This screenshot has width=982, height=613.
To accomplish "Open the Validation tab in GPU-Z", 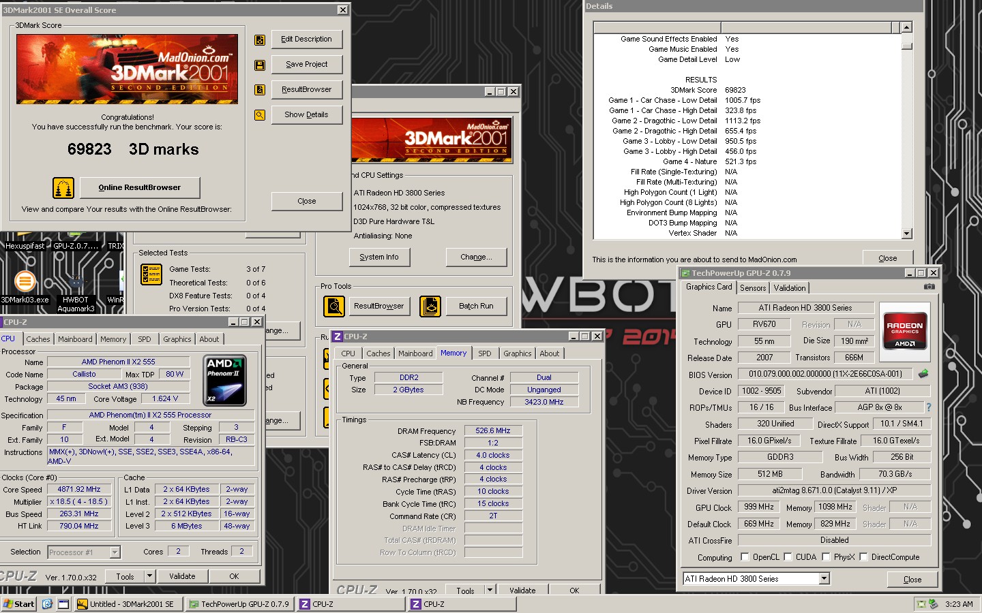I will pos(790,288).
